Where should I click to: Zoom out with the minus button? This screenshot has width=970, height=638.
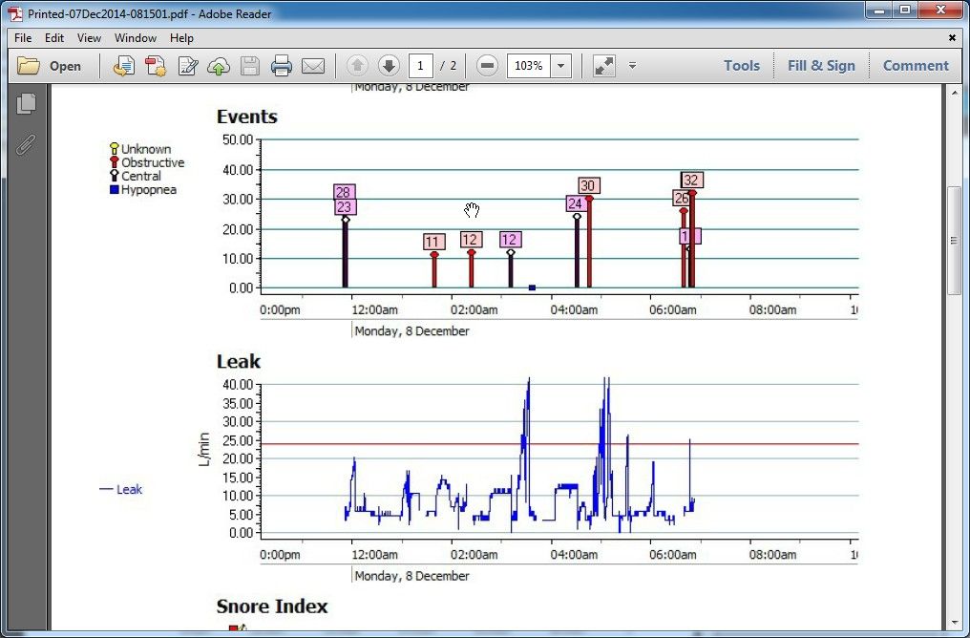click(487, 66)
